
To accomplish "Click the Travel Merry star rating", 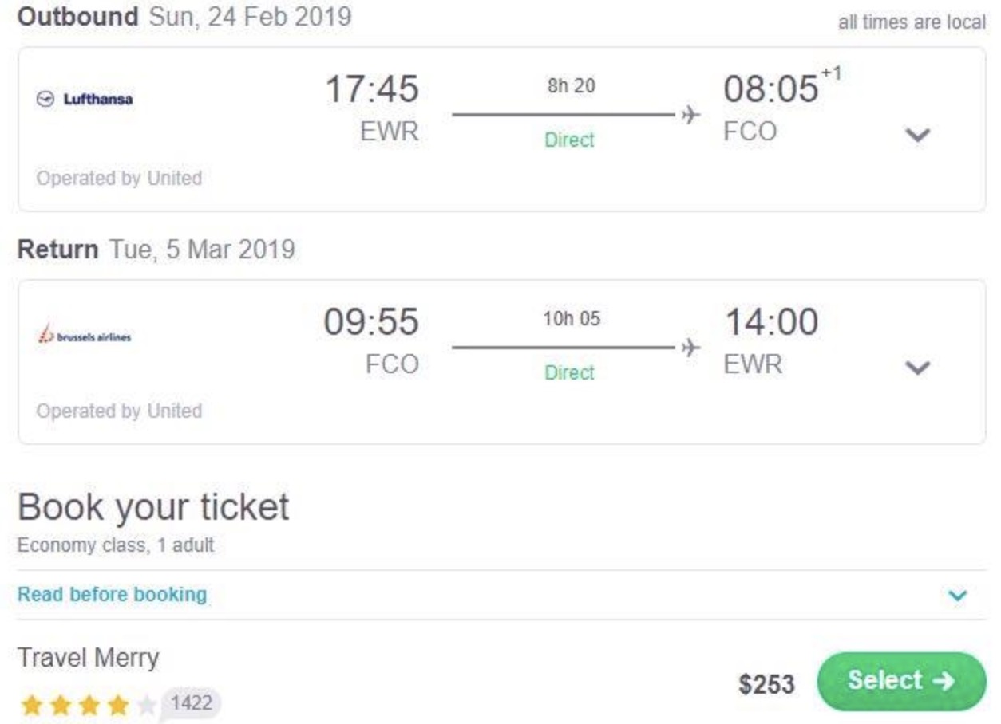I will click(x=88, y=705).
